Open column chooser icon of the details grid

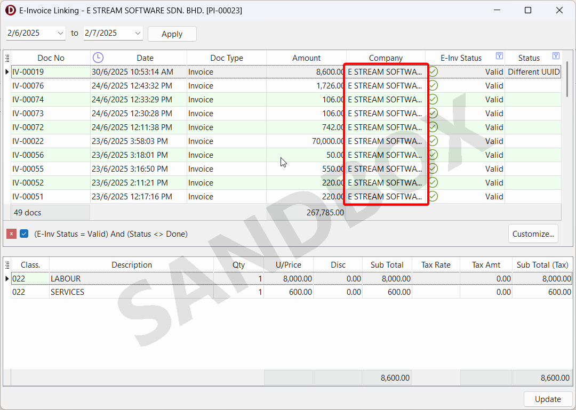click(x=7, y=264)
